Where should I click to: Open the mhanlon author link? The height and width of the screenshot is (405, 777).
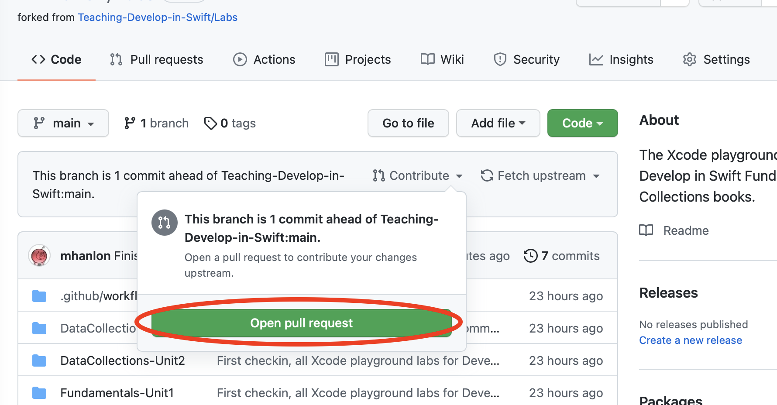click(86, 256)
